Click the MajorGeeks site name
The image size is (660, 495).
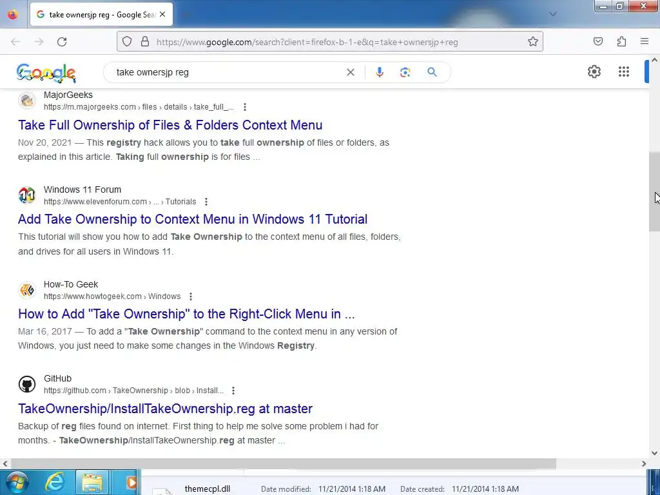click(x=68, y=95)
